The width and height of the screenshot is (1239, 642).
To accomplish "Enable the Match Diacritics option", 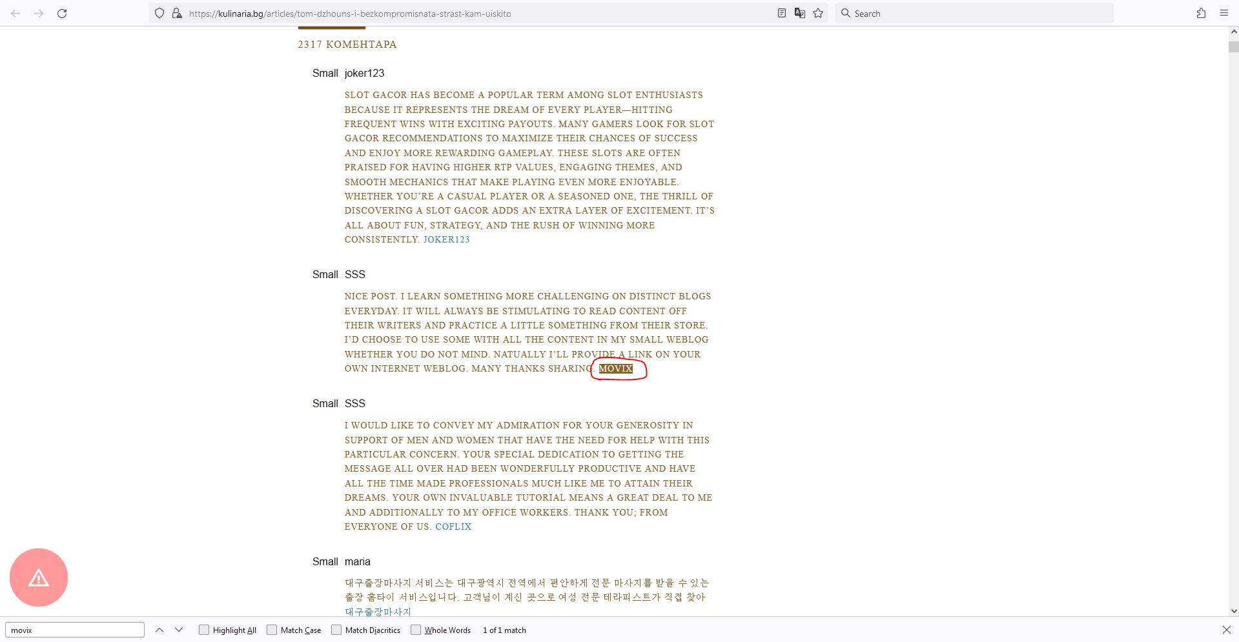I will [x=336, y=629].
